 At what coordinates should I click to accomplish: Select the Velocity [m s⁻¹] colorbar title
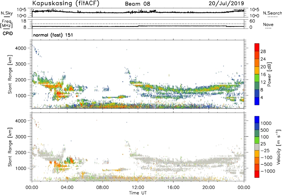coord(278,147)
